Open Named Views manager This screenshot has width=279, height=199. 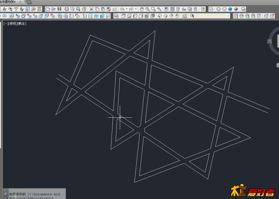116,16
